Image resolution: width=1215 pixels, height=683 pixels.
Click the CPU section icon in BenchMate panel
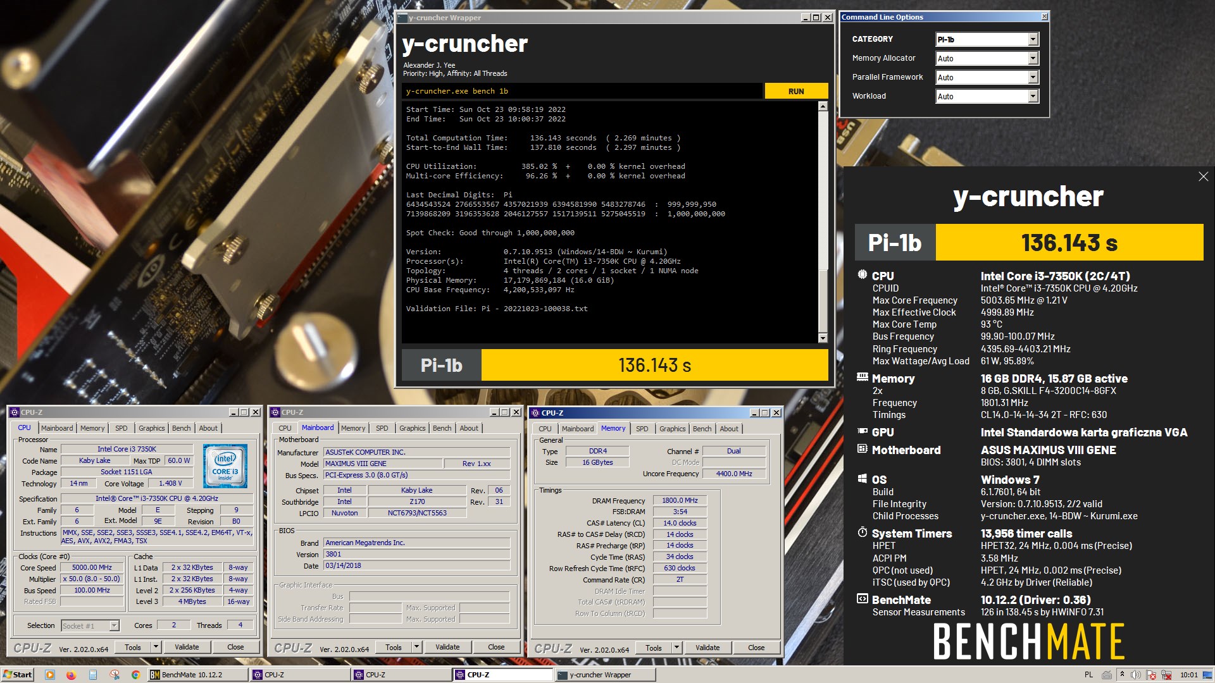click(862, 275)
